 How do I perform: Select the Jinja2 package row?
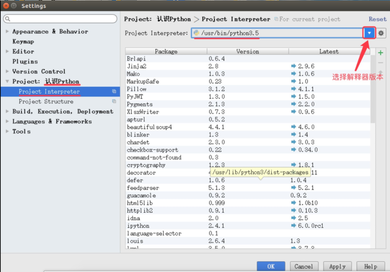248,66
